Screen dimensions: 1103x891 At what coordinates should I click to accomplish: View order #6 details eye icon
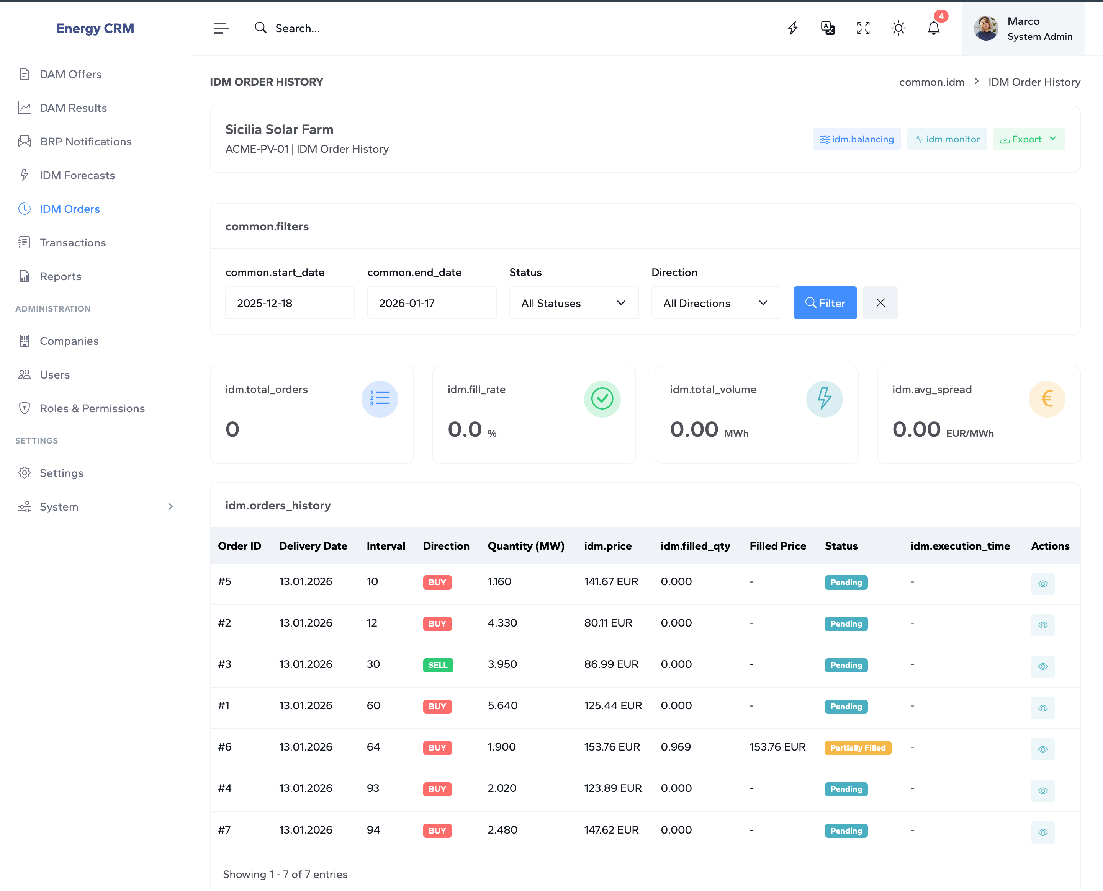pos(1042,749)
